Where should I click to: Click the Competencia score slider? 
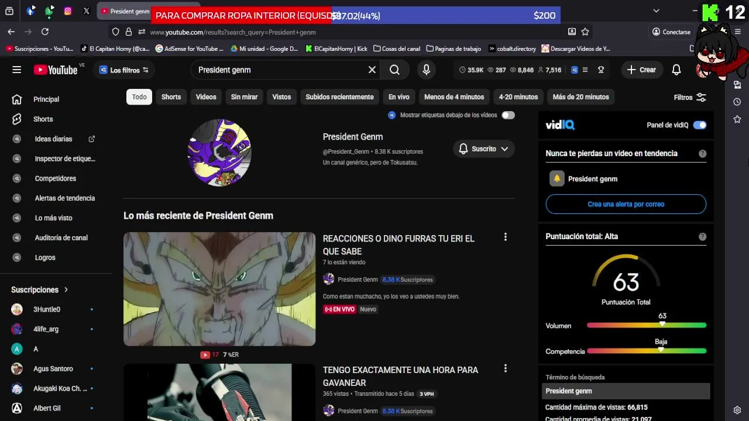click(647, 351)
